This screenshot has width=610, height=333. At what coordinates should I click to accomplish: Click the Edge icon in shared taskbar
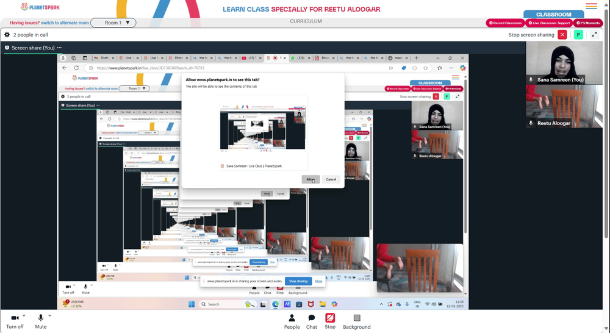pyautogui.click(x=275, y=304)
